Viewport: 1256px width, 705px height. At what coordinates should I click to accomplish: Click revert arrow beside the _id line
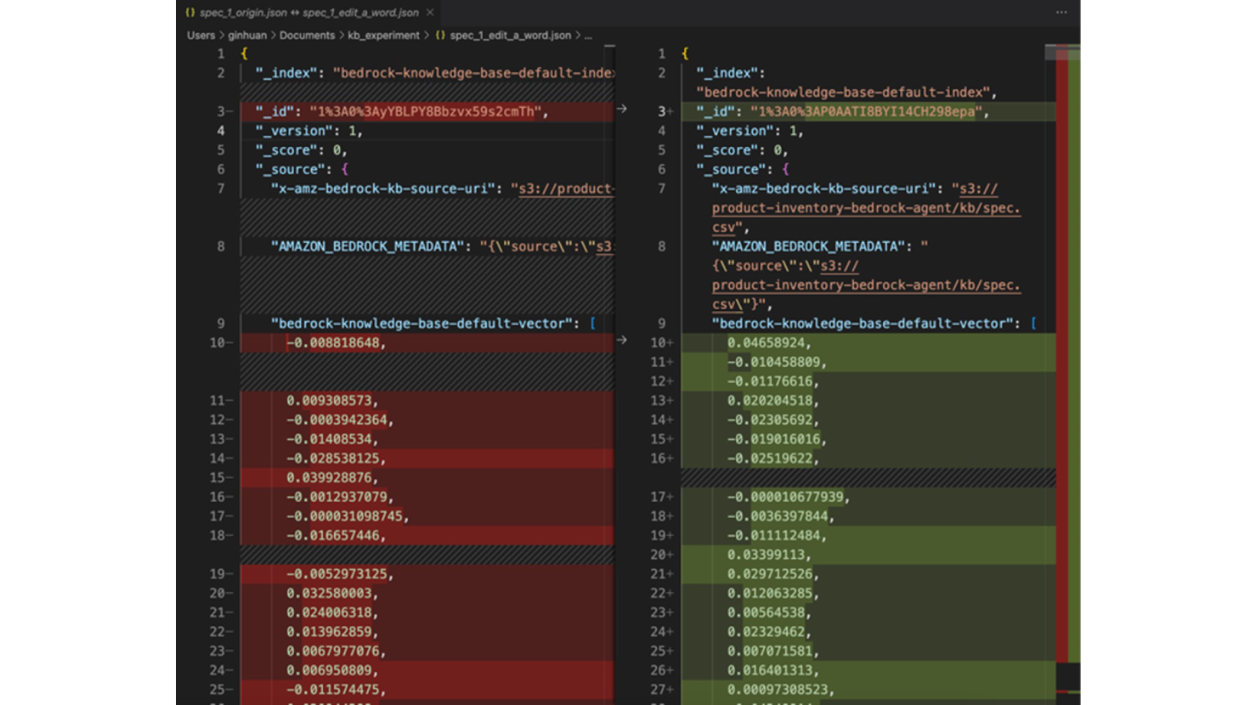622,110
